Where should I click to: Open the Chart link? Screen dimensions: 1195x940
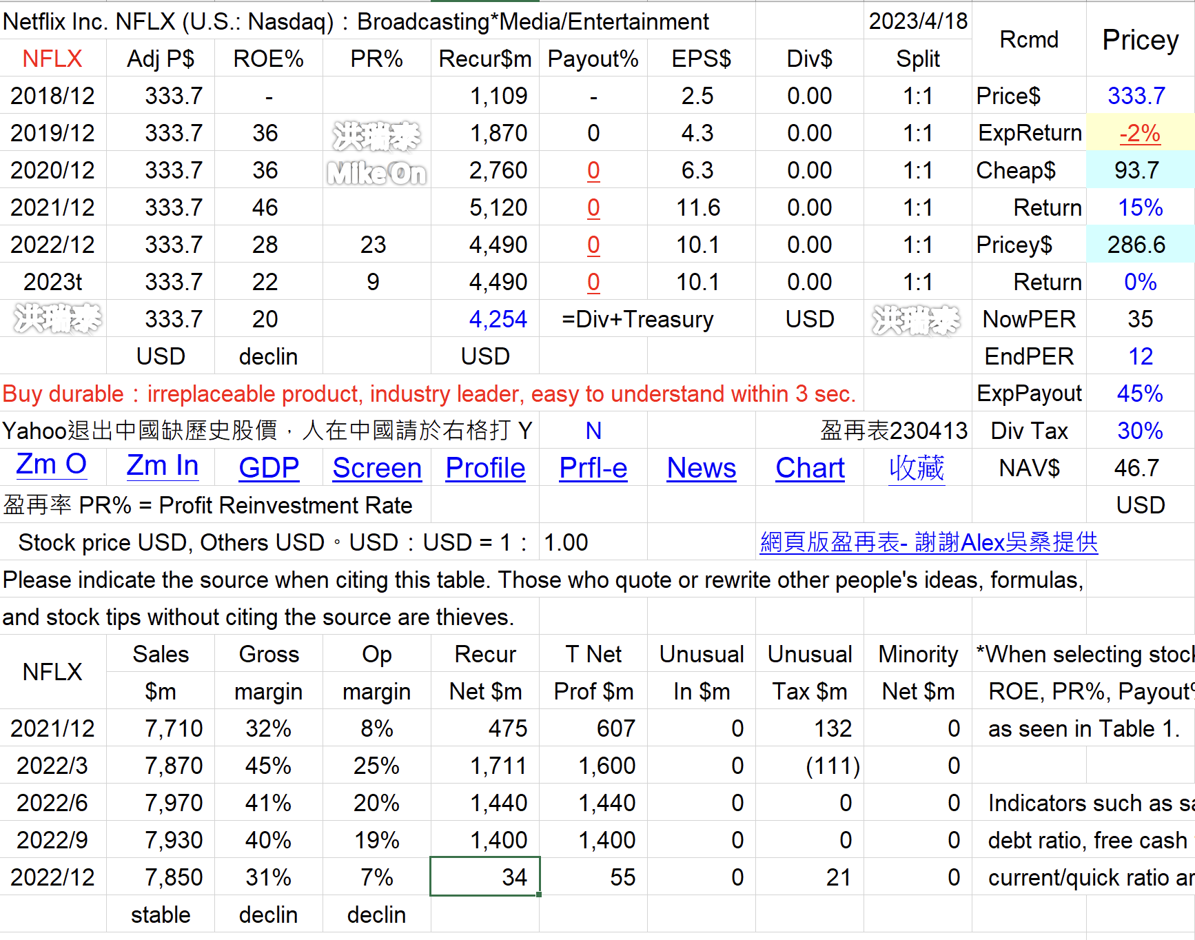[x=810, y=468]
